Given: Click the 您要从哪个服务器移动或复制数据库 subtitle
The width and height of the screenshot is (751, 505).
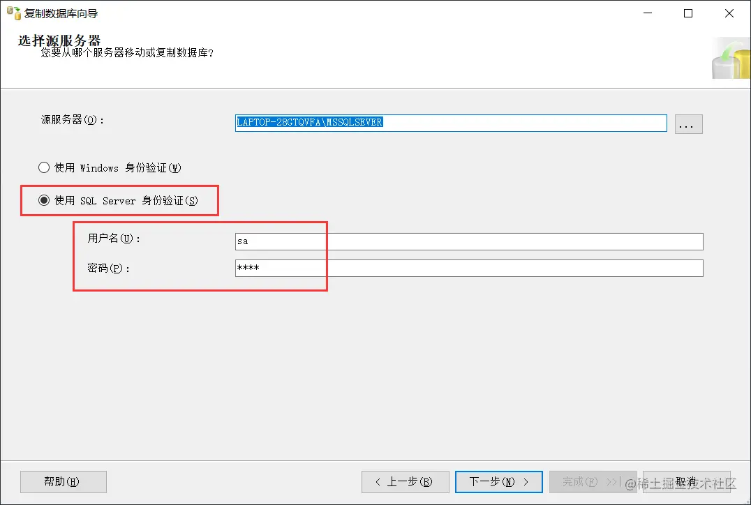Looking at the screenshot, I should tap(127, 52).
